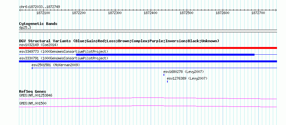
Task: Click ruler position 1872600
Action: click(222, 13)
